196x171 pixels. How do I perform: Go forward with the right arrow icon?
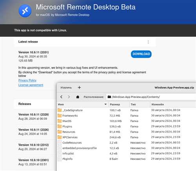click(69, 97)
